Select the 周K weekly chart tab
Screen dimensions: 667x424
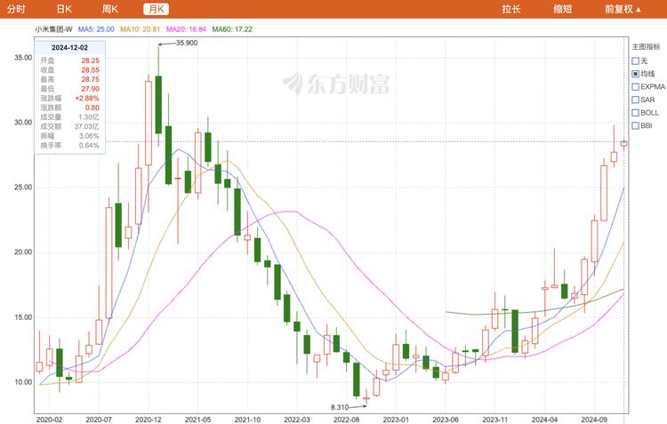pos(110,9)
